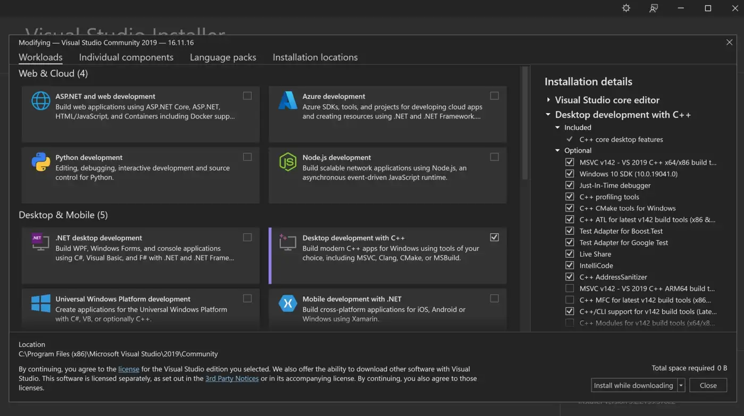Collapse the Optional components list

tap(557, 150)
